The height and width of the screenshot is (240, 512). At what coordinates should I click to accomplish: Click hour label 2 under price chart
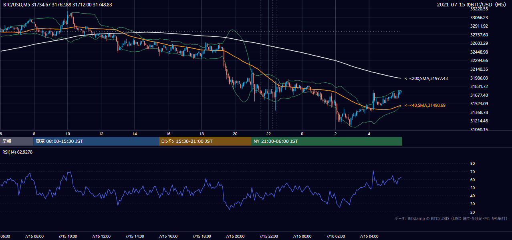click(x=335, y=134)
